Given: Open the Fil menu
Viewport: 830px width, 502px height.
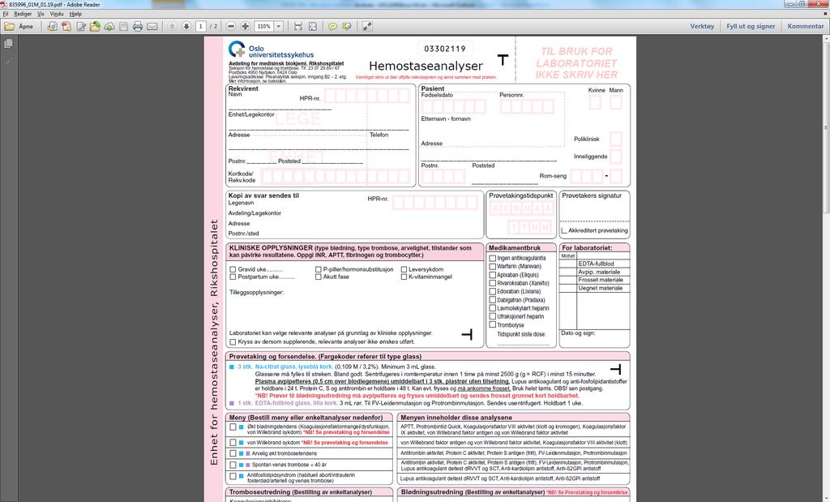Looking at the screenshot, I should click(6, 14).
